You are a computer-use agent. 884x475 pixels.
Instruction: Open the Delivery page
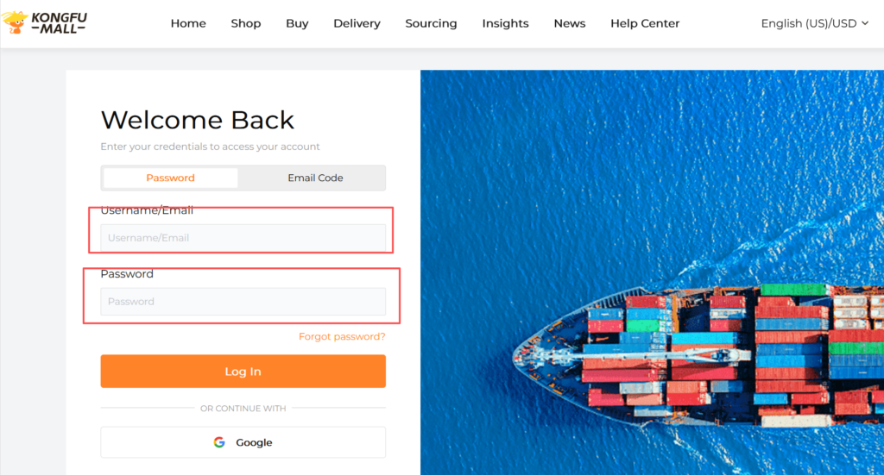[x=357, y=23]
